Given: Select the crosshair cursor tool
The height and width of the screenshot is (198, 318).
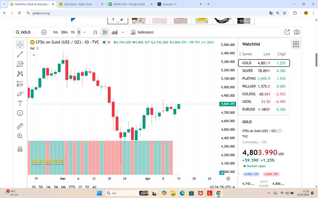Looking at the screenshot, I should coord(20,45).
